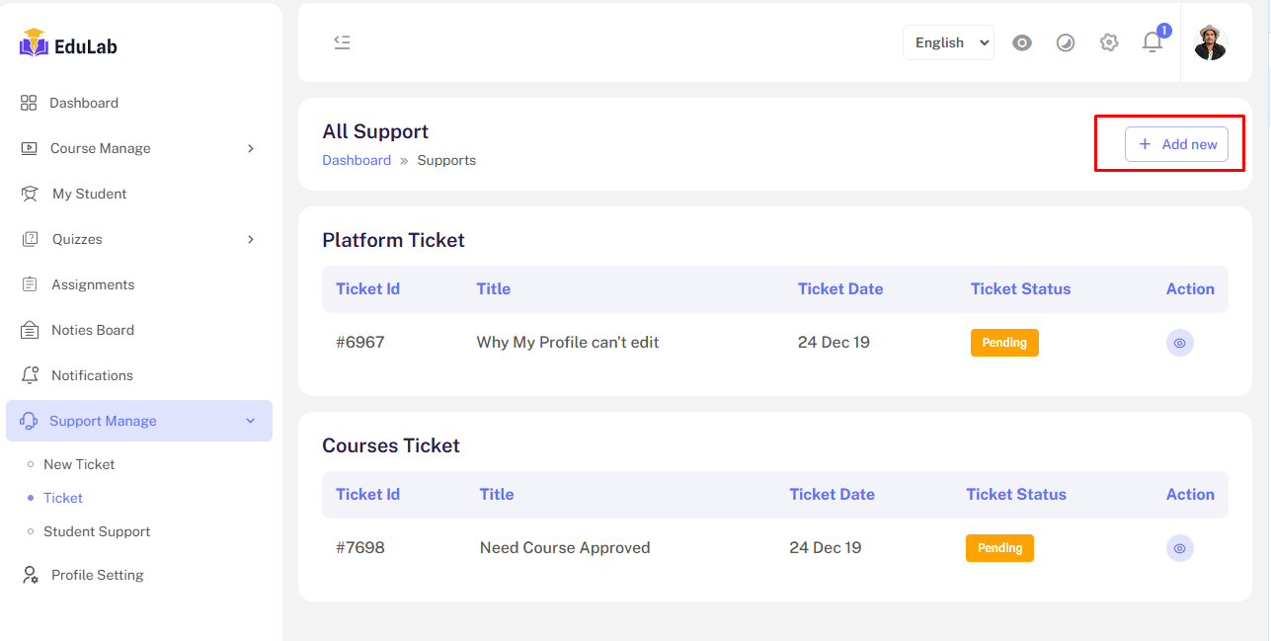Open the English language dropdown
This screenshot has height=641, width=1271.
(x=948, y=42)
